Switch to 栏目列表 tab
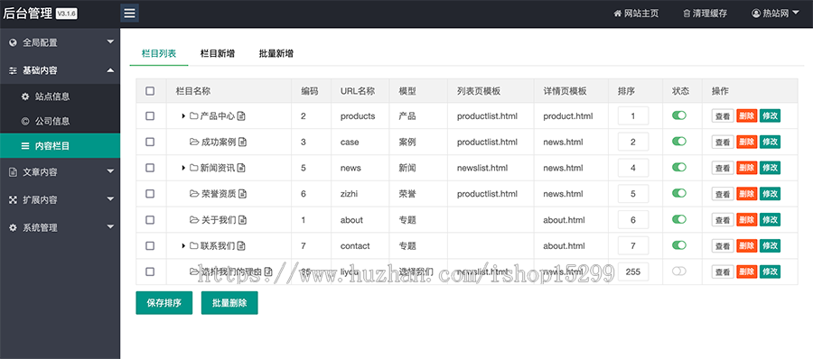813x359 pixels. click(159, 53)
